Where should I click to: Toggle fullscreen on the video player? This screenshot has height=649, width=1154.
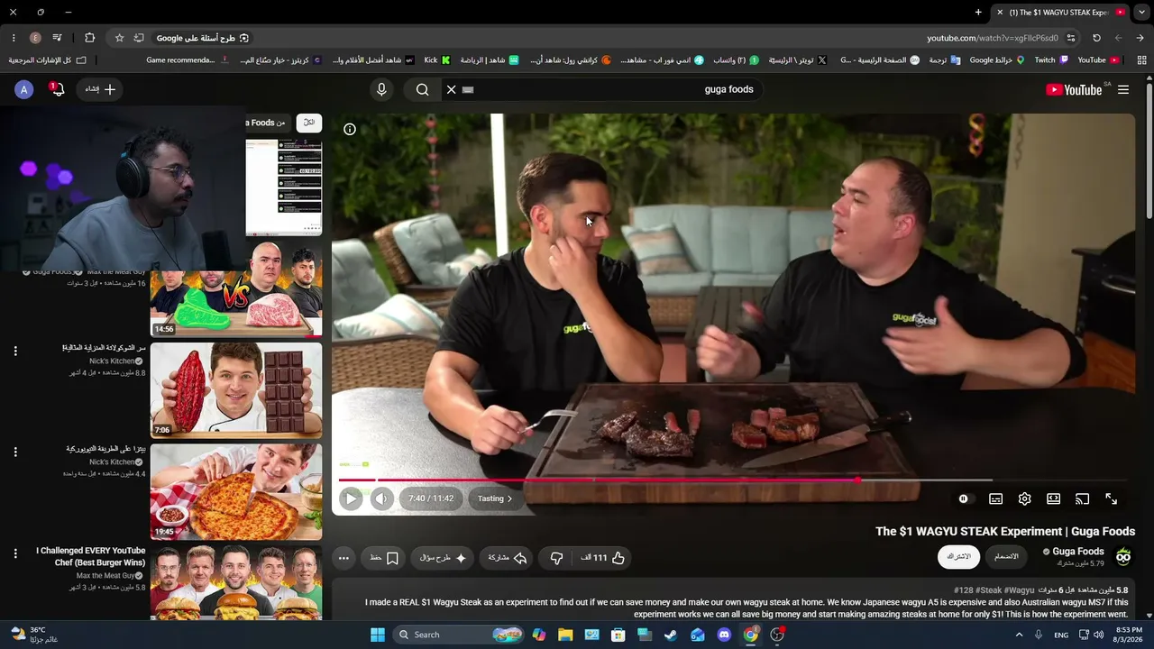(x=1111, y=498)
